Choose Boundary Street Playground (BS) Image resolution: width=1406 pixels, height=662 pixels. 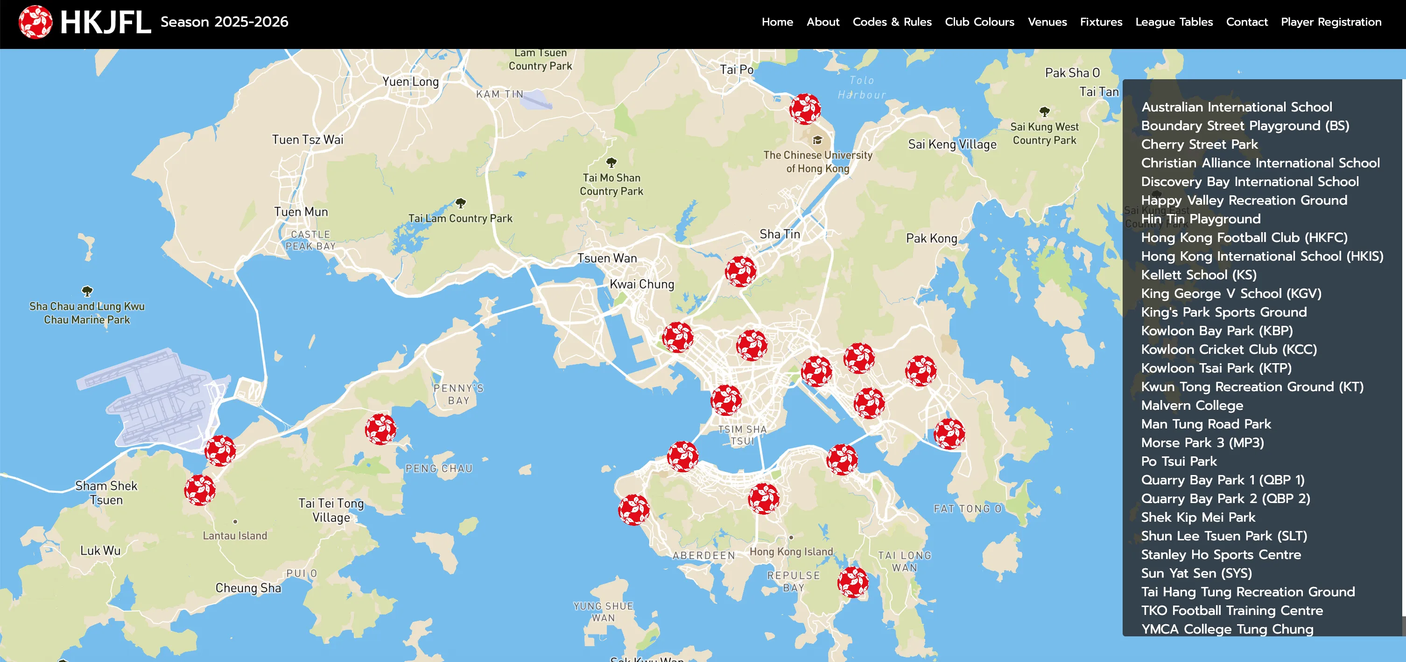1245,125
